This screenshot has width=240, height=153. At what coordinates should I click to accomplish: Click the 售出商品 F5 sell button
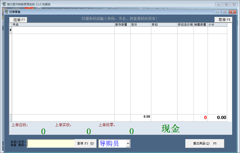(205, 143)
